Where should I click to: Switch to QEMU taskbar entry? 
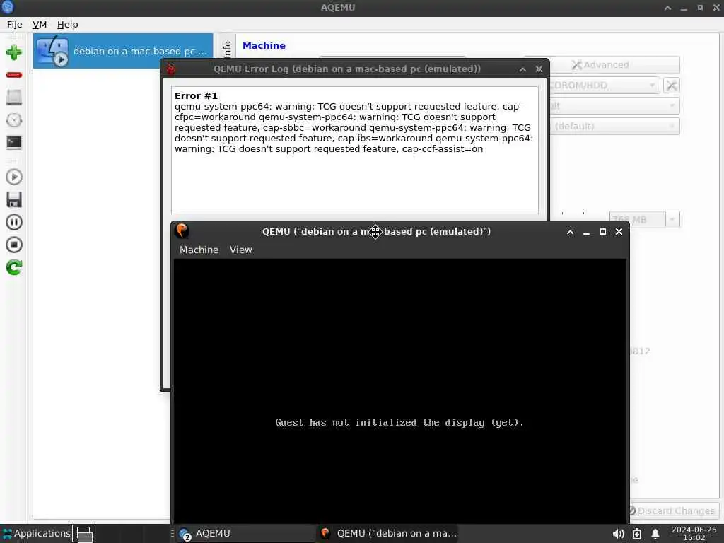point(388,533)
